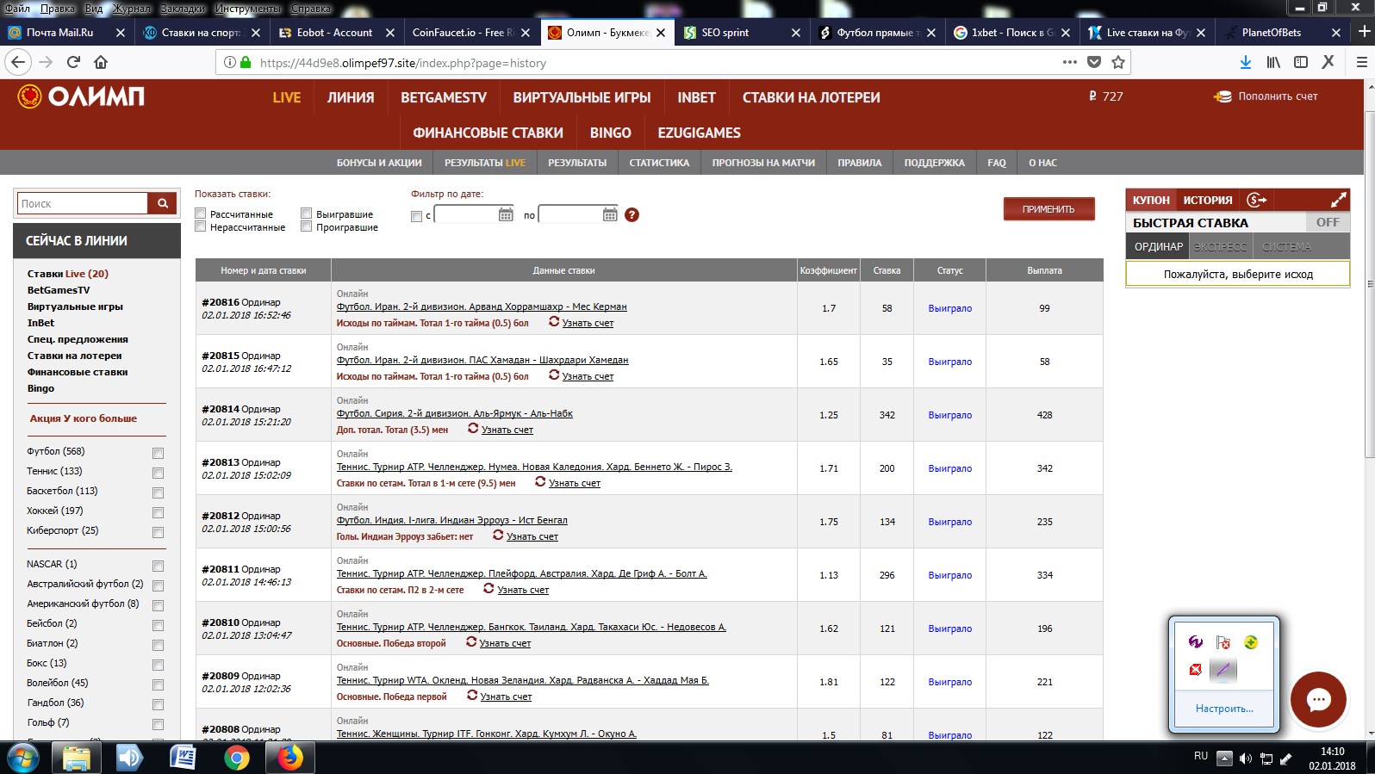Image resolution: width=1375 pixels, height=774 pixels.
Task: Click the ПРИМЕНИТЬ filter button
Action: (1048, 209)
